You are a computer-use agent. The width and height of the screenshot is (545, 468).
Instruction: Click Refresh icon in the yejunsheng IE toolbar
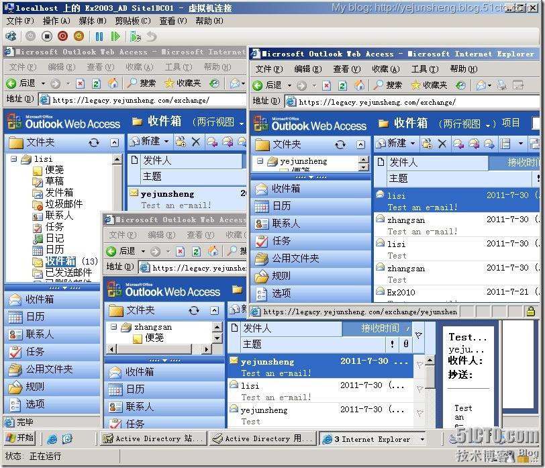tap(343, 85)
